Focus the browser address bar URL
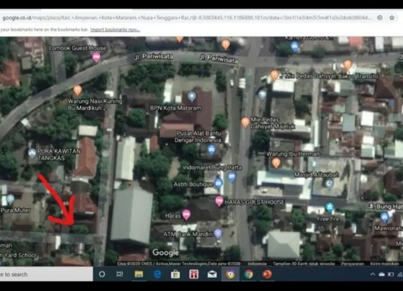 [x=187, y=18]
